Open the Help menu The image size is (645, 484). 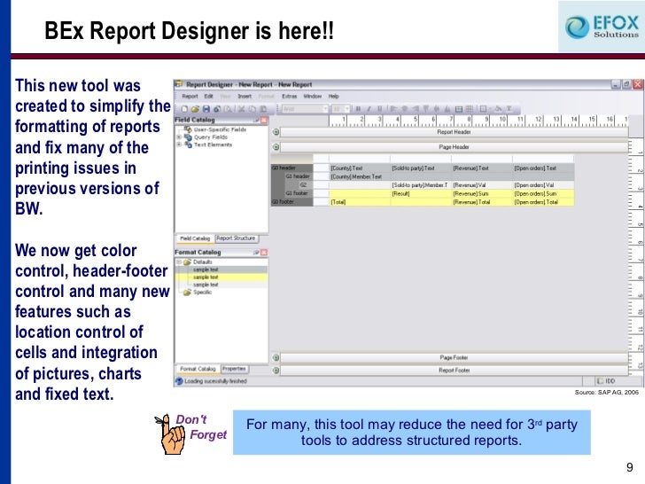(334, 96)
